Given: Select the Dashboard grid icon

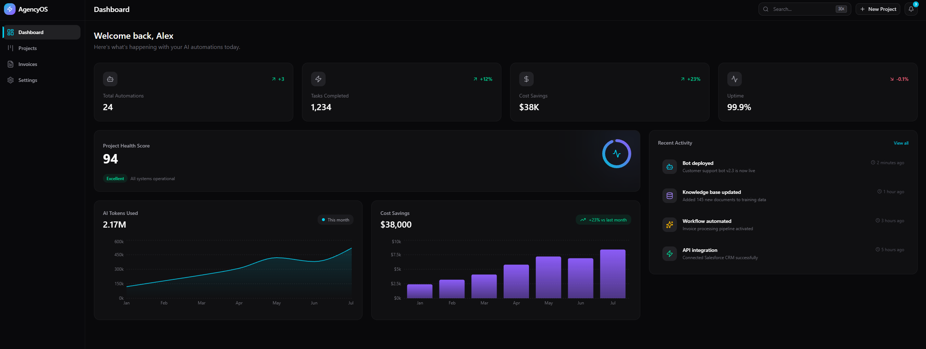Looking at the screenshot, I should (11, 32).
